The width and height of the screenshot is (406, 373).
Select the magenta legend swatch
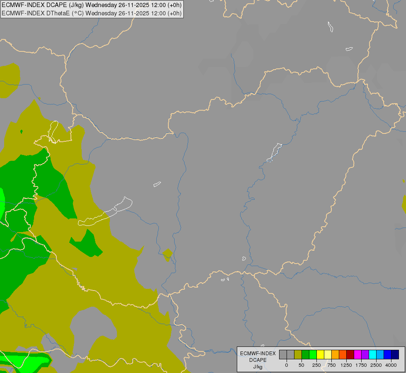click(x=357, y=354)
